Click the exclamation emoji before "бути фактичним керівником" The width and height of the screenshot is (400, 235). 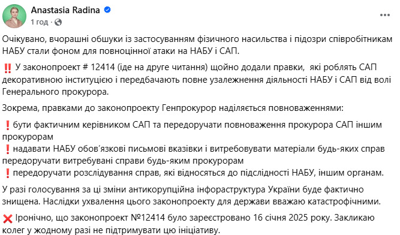[x=7, y=125]
